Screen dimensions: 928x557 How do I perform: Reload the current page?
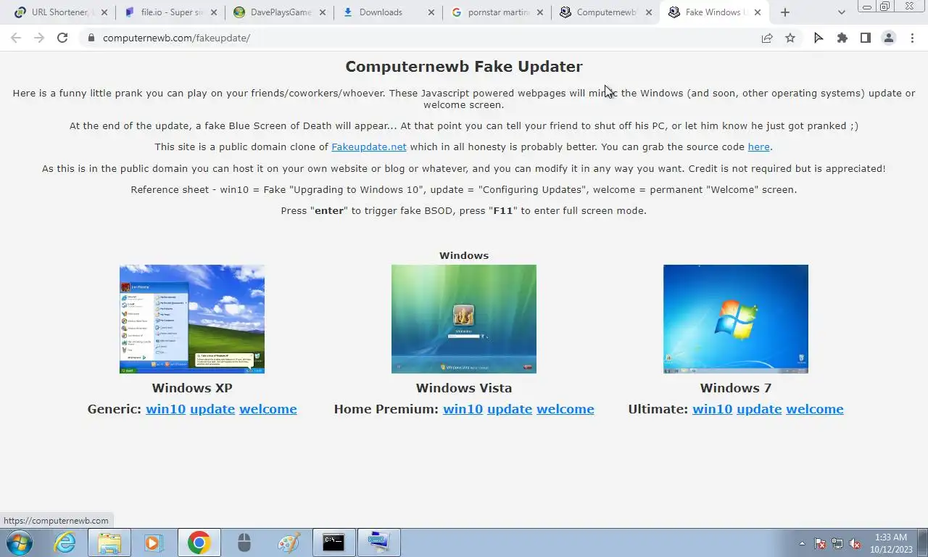click(62, 38)
